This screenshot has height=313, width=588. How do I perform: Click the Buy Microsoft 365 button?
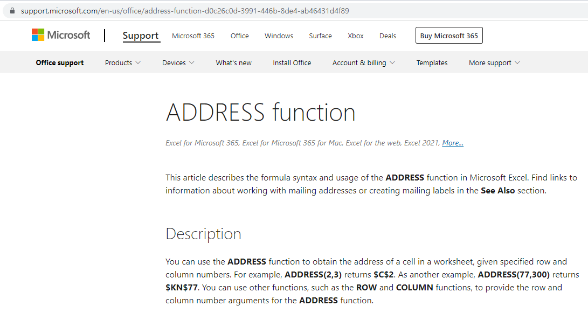[449, 36]
